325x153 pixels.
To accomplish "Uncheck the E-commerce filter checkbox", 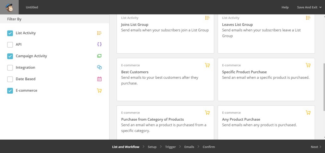I will tap(10, 90).
